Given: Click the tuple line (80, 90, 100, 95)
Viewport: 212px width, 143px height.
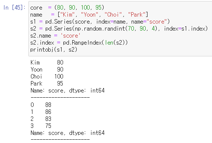Looking at the screenshot, I should [x=67, y=7].
